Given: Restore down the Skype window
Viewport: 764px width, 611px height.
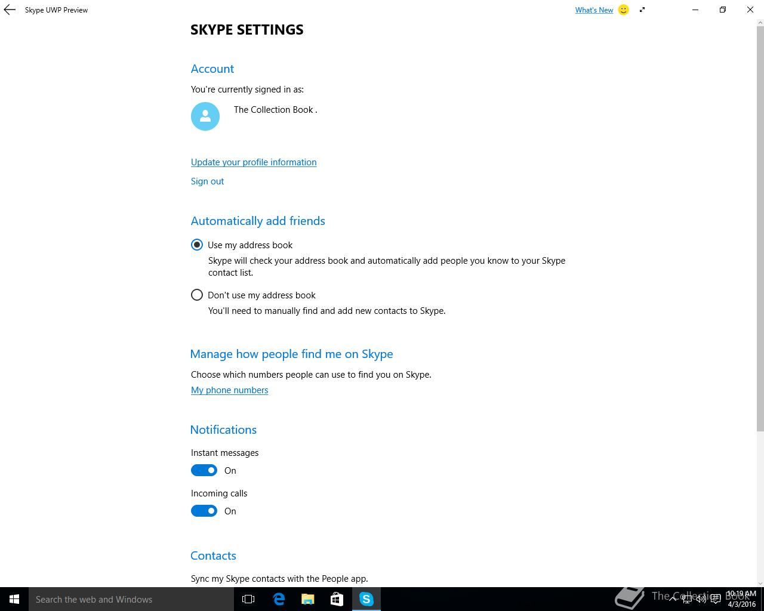Looking at the screenshot, I should (x=723, y=10).
